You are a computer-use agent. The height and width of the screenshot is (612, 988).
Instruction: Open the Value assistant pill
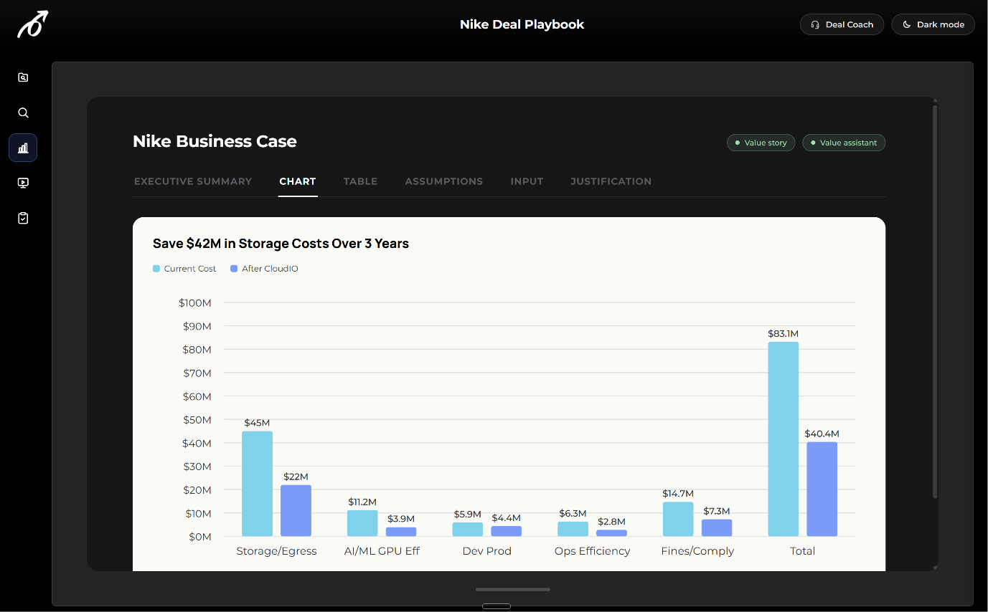844,143
